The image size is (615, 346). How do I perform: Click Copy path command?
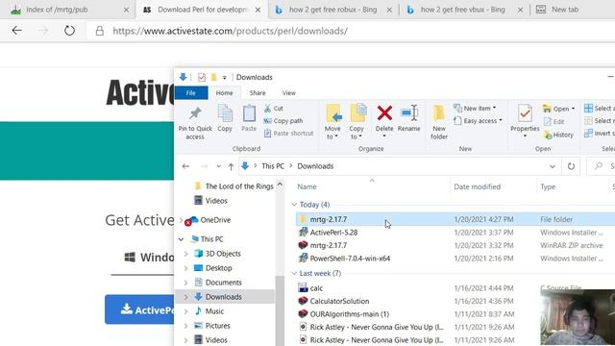(x=283, y=121)
